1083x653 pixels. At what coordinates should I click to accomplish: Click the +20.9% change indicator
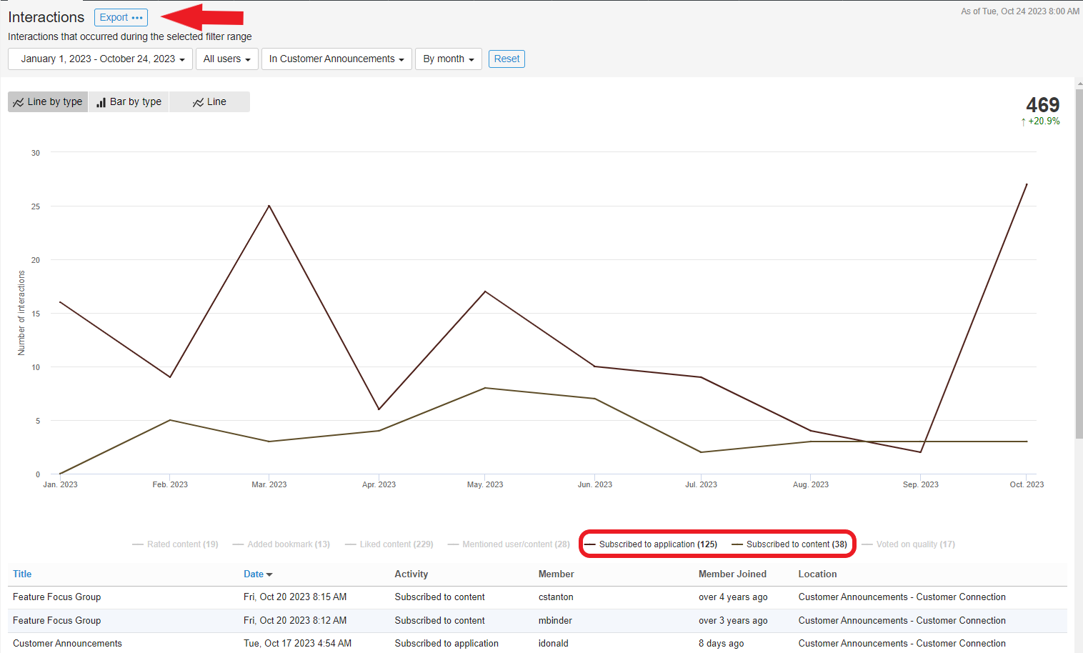pos(1041,121)
